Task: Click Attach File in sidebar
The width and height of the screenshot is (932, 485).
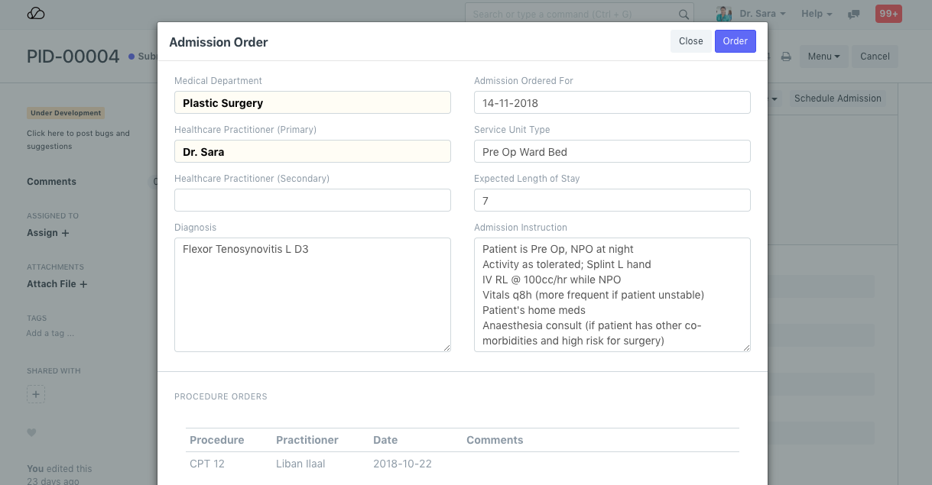Action: (57, 284)
